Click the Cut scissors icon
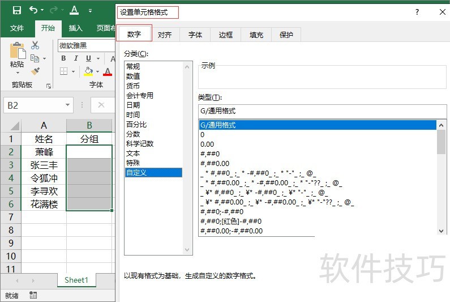This screenshot has width=450, height=302. [x=35, y=45]
